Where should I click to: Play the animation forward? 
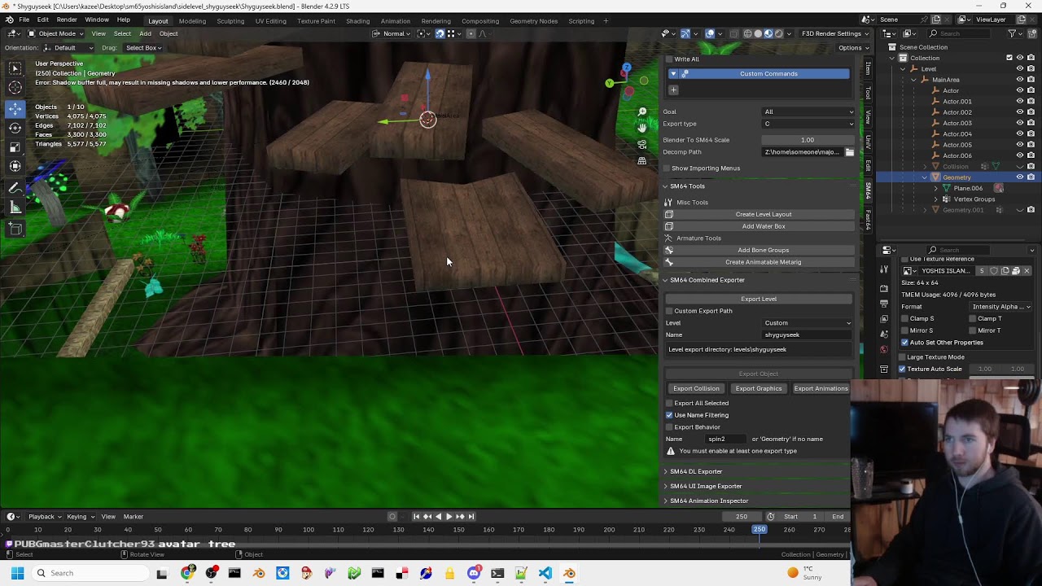[x=449, y=517]
